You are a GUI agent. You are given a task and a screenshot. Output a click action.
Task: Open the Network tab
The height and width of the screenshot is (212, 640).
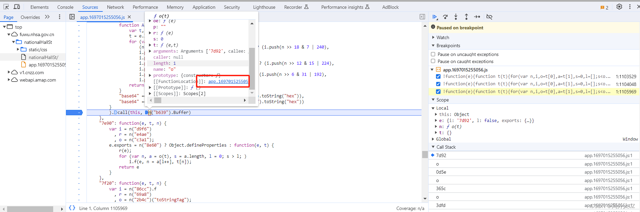pyautogui.click(x=115, y=7)
